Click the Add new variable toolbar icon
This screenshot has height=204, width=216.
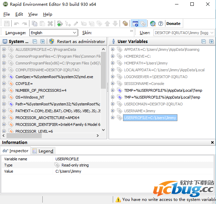pyautogui.click(x=60, y=24)
